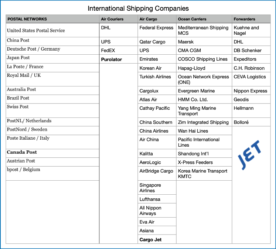
Task: Select Purolator in Air Couriers column
Action: click(111, 59)
